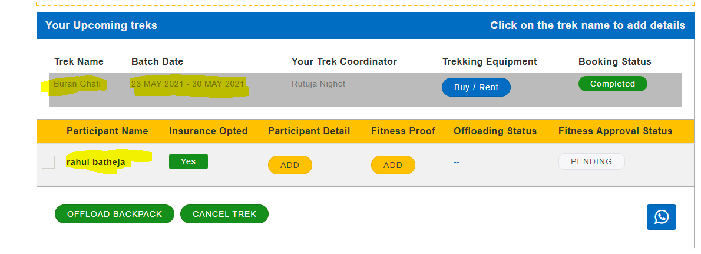Click the Trekking Equipment column label
The image size is (701, 254).
click(x=490, y=61)
